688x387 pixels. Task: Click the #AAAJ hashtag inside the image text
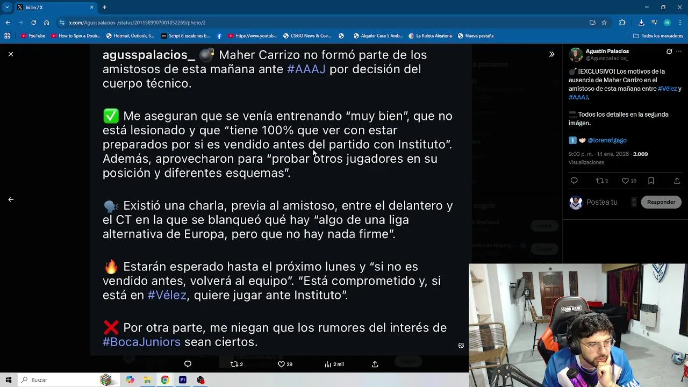pos(306,69)
